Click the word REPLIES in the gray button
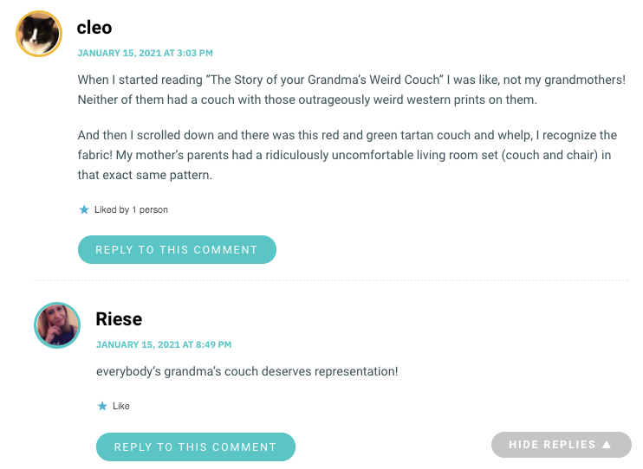Image resolution: width=643 pixels, height=469 pixels. (569, 445)
